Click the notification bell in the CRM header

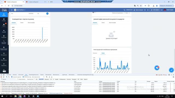point(162,10)
